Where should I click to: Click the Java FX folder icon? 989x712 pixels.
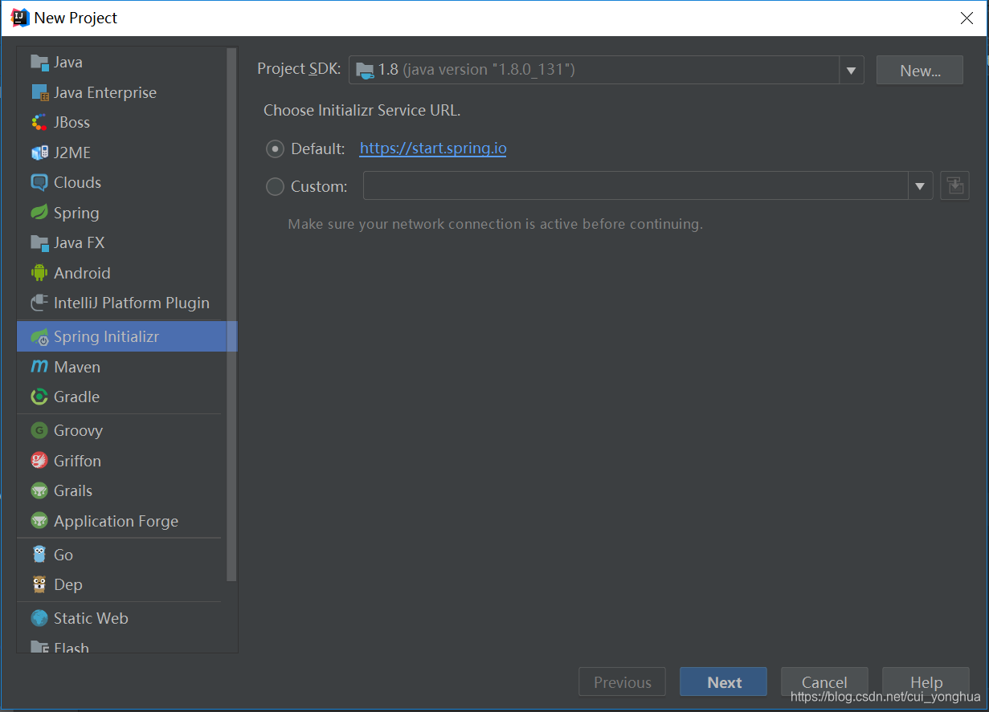pos(39,243)
